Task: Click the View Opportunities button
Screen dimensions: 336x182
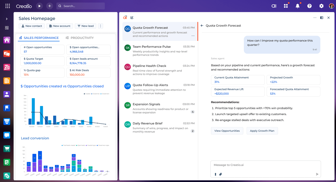Action: (x=227, y=131)
